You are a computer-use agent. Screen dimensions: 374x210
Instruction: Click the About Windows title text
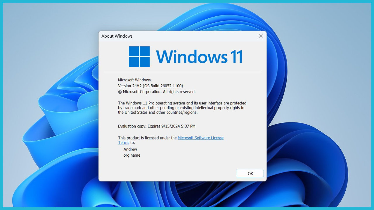click(x=117, y=36)
